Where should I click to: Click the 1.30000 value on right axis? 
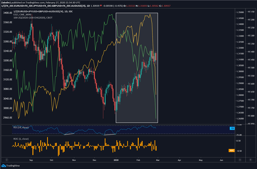240,72
